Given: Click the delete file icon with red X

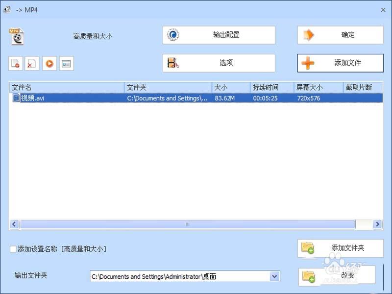Looking at the screenshot, I should pos(32,63).
